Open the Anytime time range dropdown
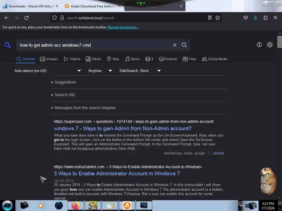Screen dimensions: 282x211 click(100, 71)
